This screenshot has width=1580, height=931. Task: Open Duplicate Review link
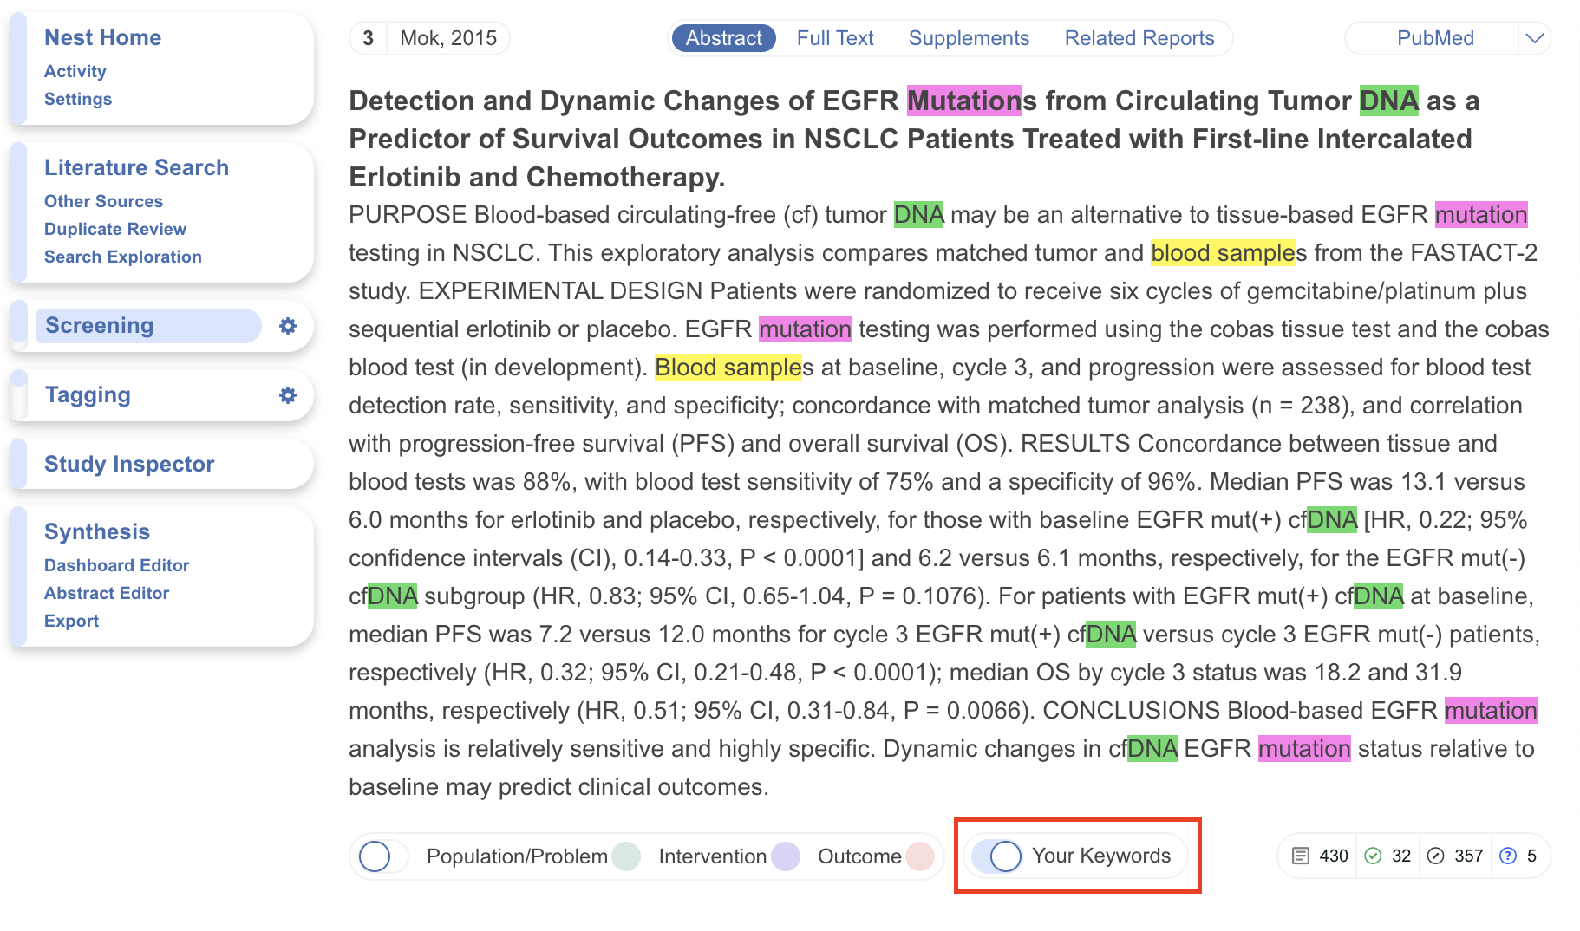pyautogui.click(x=115, y=229)
